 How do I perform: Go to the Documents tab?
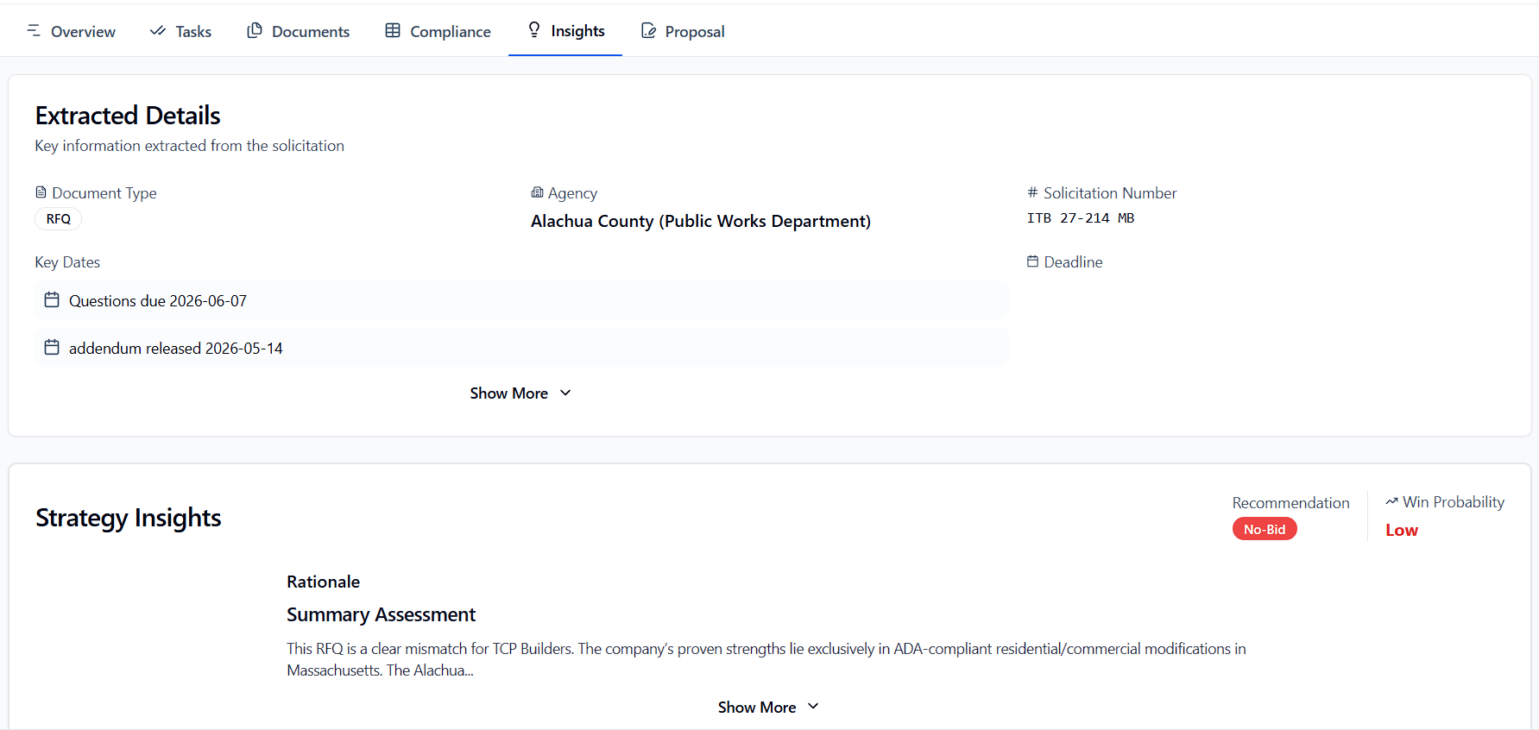coord(298,31)
